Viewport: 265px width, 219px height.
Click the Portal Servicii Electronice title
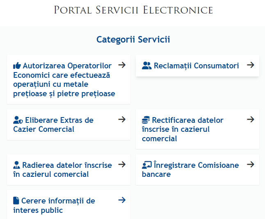(133, 10)
